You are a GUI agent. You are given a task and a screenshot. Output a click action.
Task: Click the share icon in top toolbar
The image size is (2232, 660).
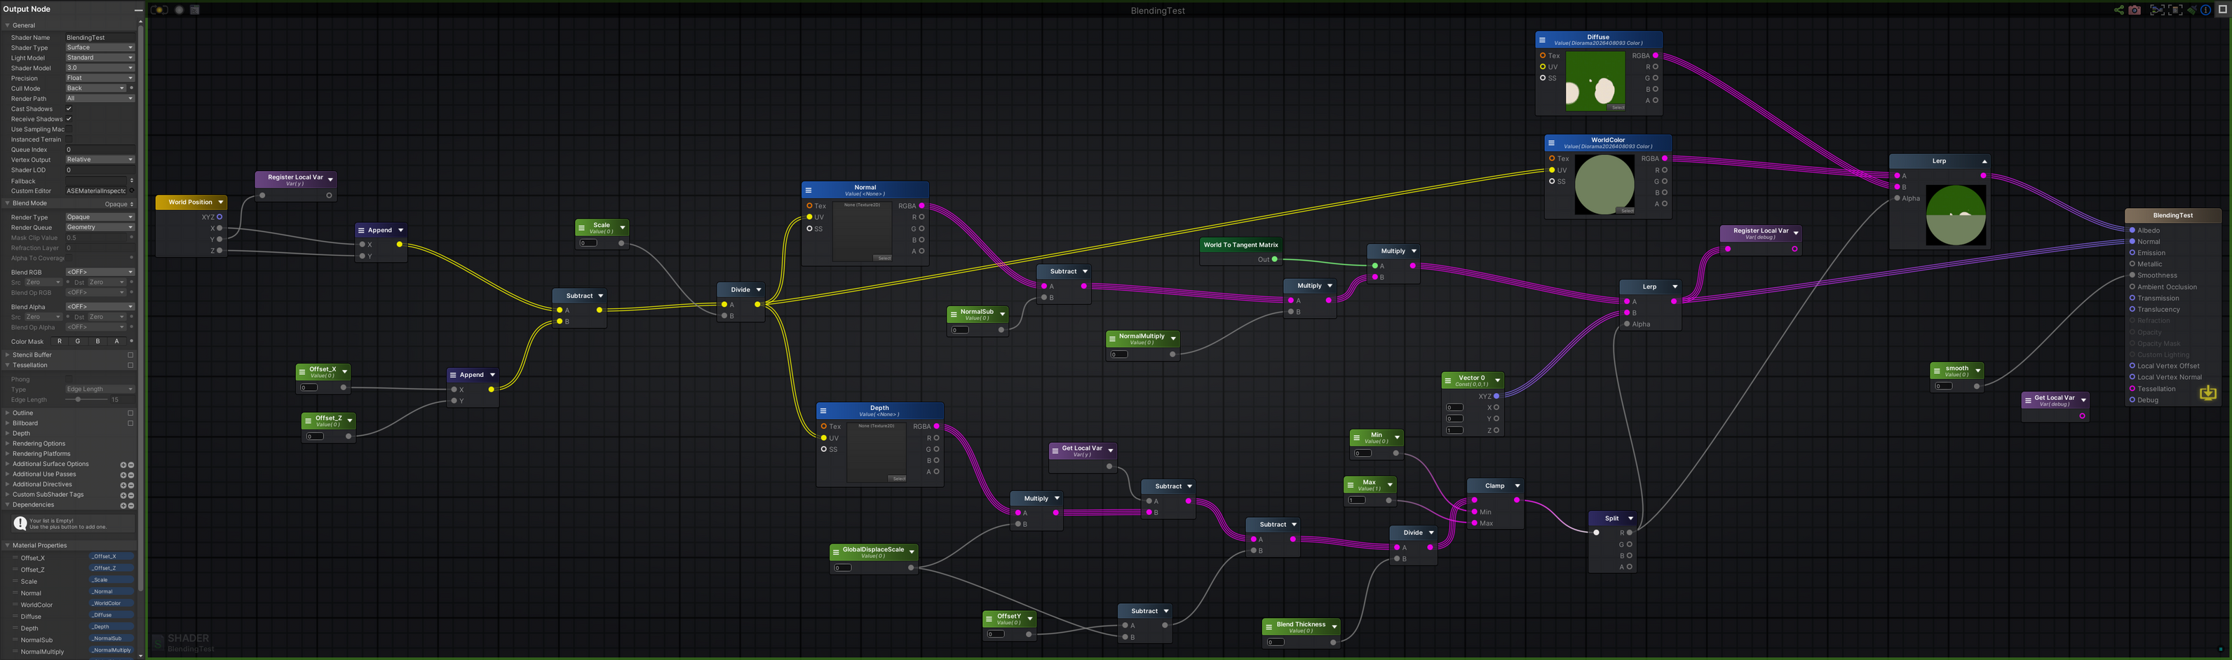[2119, 11]
